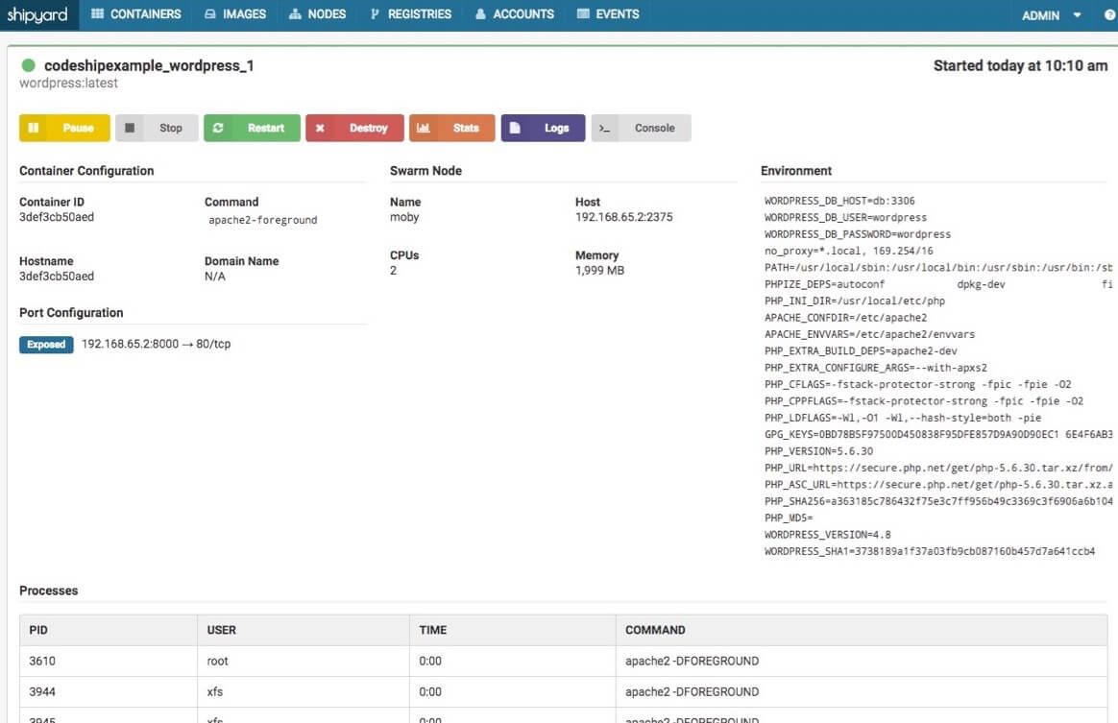Click the memory value 1,999 MB

click(x=599, y=270)
